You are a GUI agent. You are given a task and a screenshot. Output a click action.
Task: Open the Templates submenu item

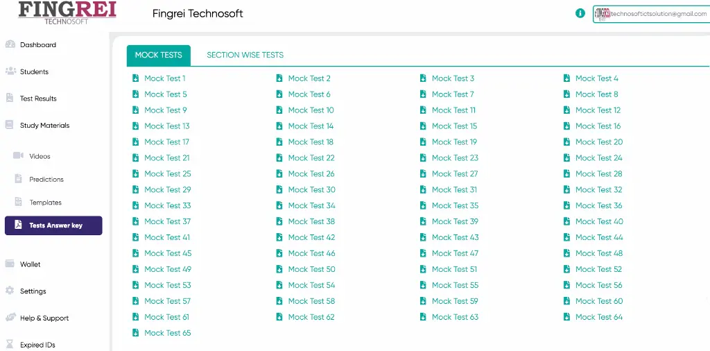tap(45, 203)
